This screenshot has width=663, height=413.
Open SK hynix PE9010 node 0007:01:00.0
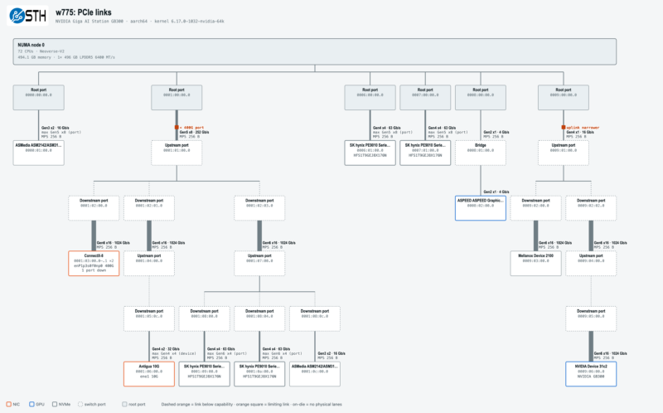pos(425,153)
